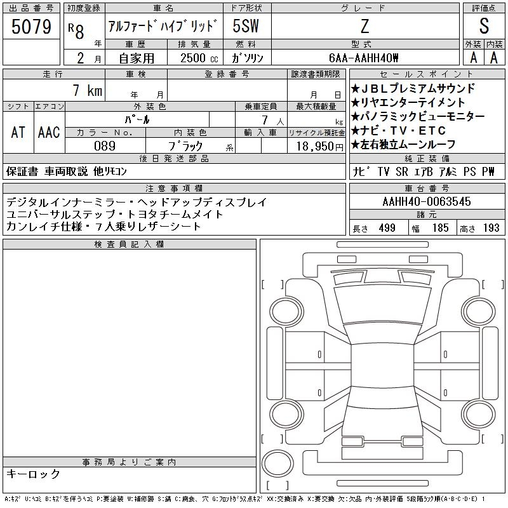This screenshot has width=508, height=508.
Task: Click the 注意事項欄 section header
Action: [x=173, y=189]
